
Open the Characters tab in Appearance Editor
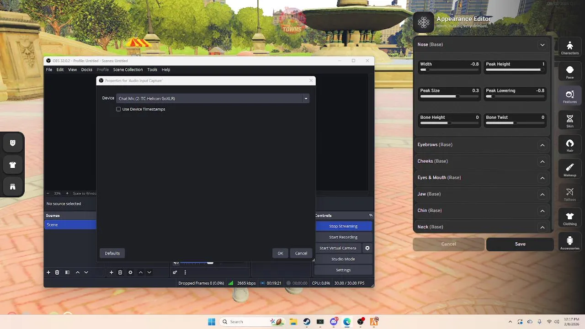coord(569,48)
